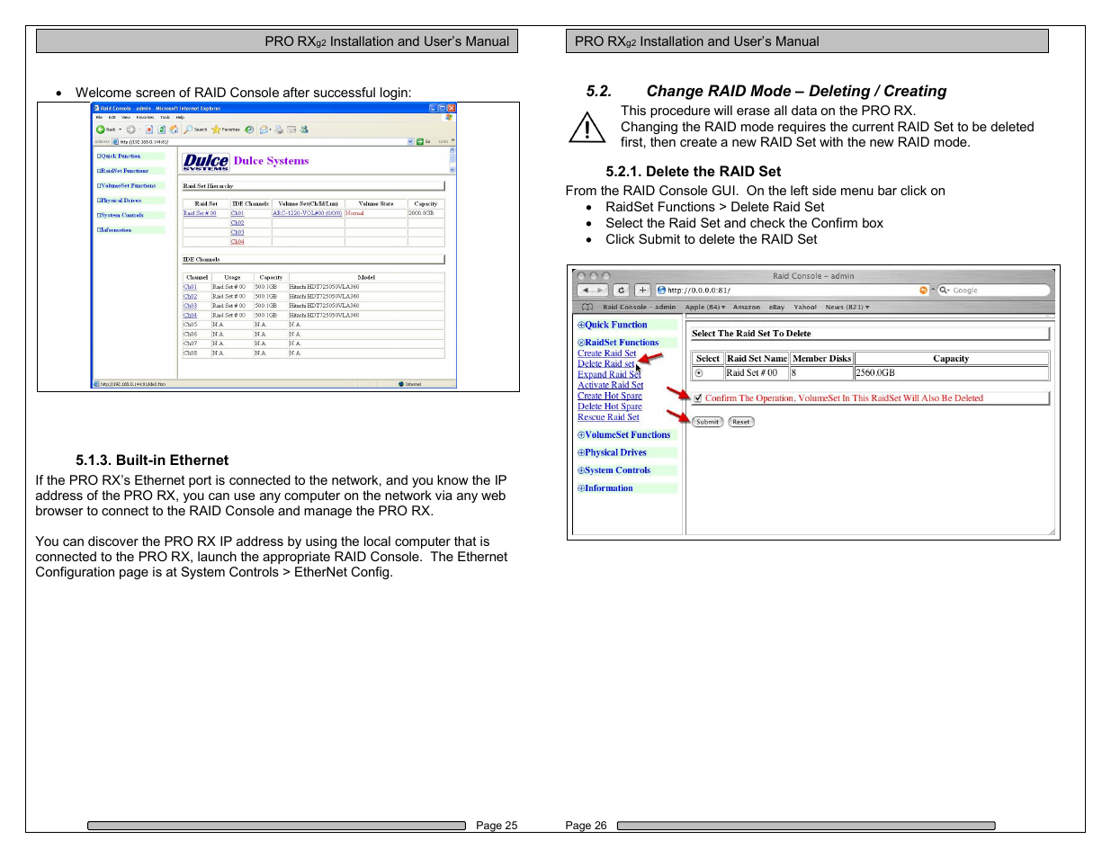
Task: Click the 5.1.3. Built-in Ethernet heading
Action: [x=152, y=460]
